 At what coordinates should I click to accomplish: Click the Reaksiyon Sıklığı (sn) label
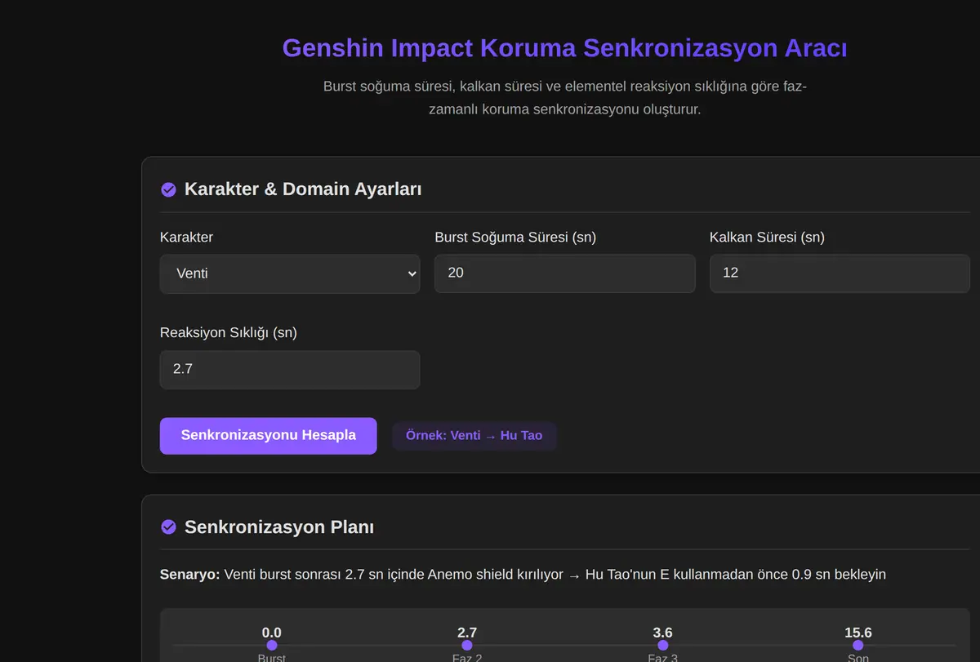pyautogui.click(x=229, y=333)
